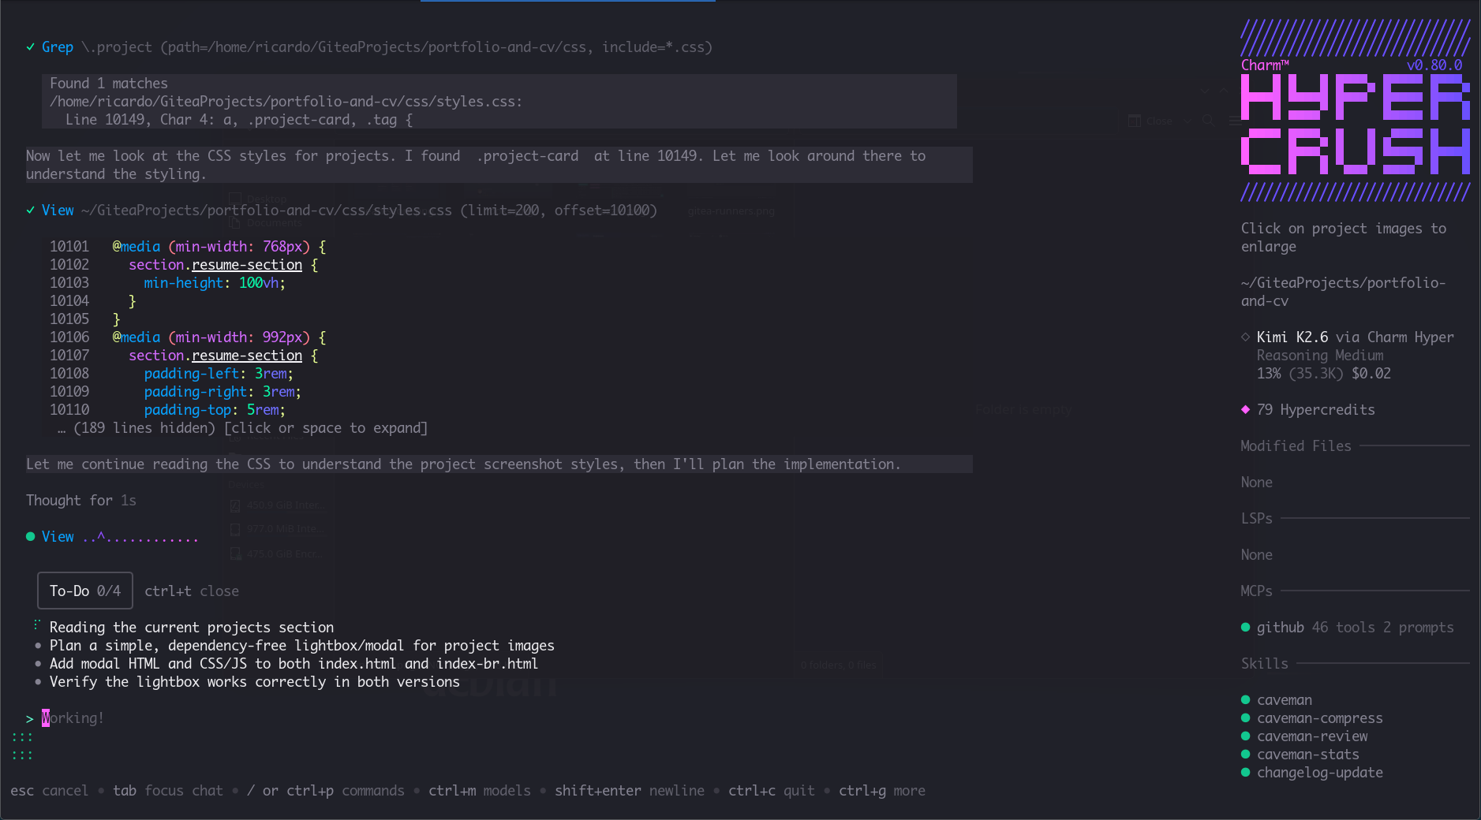Image resolution: width=1481 pixels, height=820 pixels.
Task: Click ctrl+p commands hint
Action: [346, 791]
